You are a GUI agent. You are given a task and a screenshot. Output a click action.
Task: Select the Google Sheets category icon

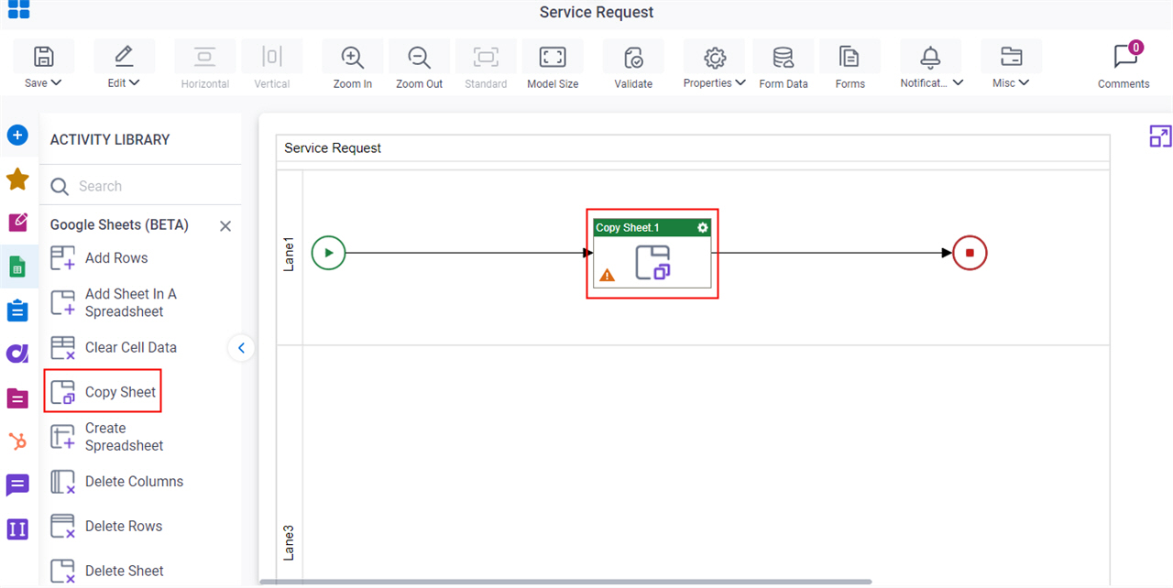coord(17,267)
